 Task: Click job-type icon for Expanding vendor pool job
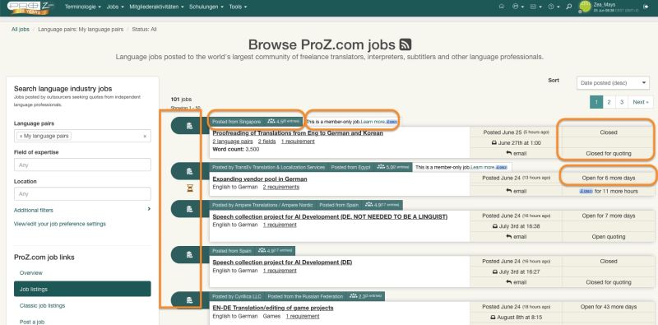coord(189,171)
